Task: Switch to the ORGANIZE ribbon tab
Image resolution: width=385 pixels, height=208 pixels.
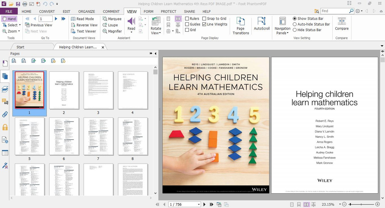Action: tap(87, 11)
